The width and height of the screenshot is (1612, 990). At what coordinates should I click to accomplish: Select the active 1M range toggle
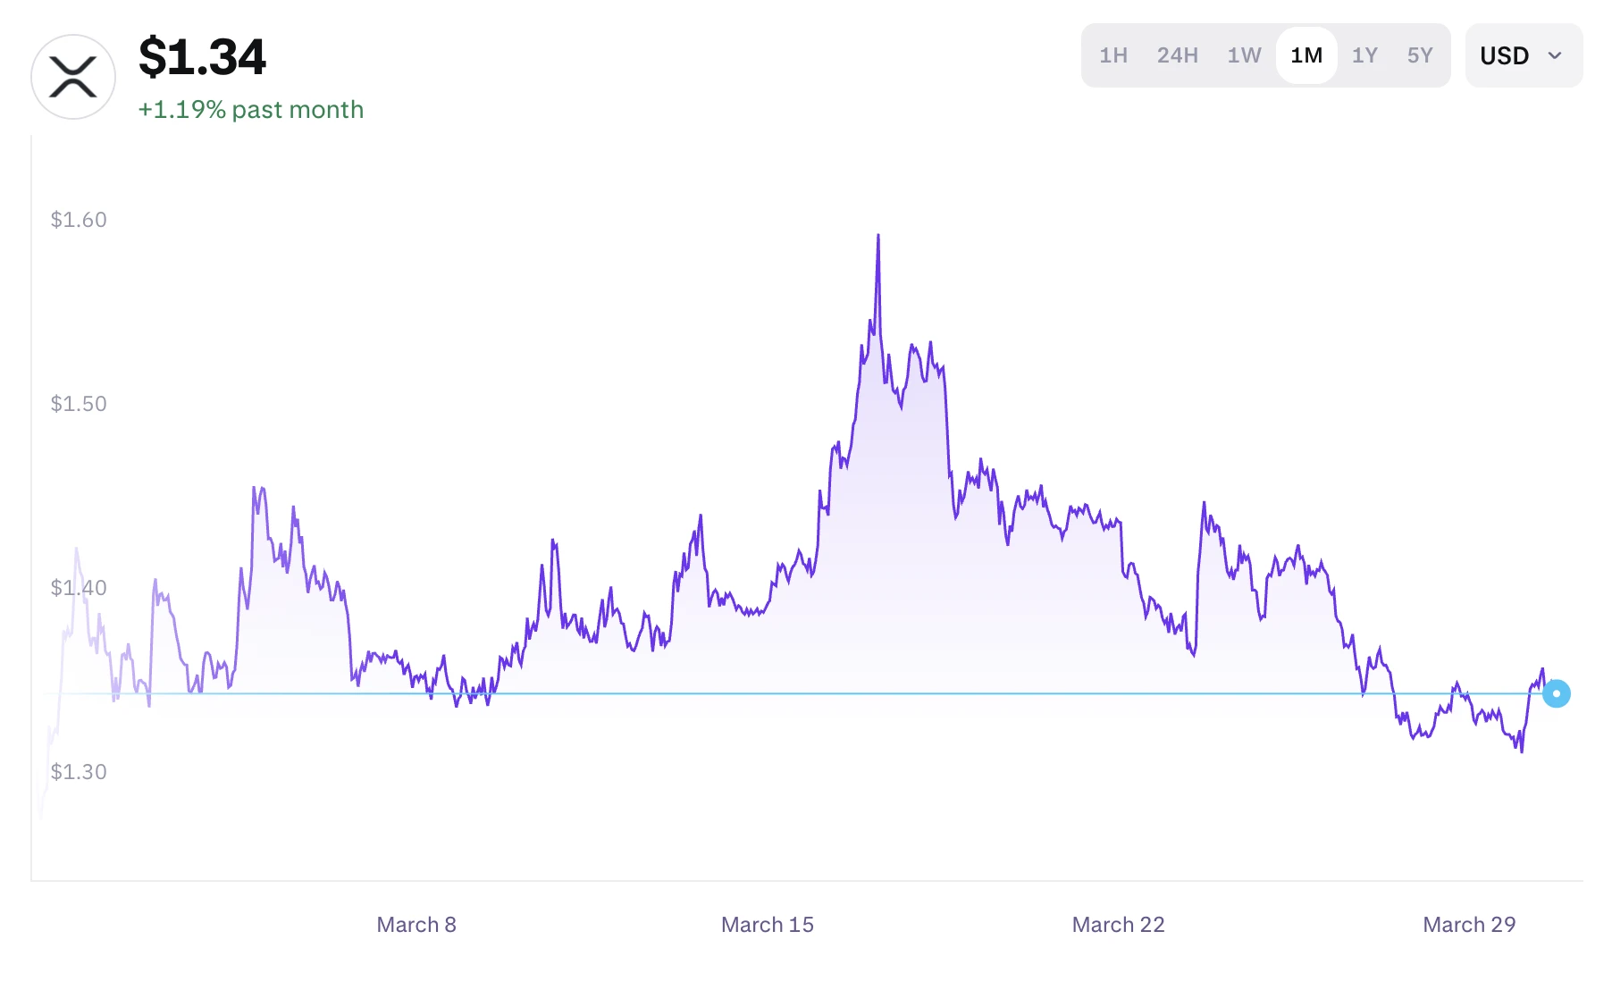(x=1306, y=55)
